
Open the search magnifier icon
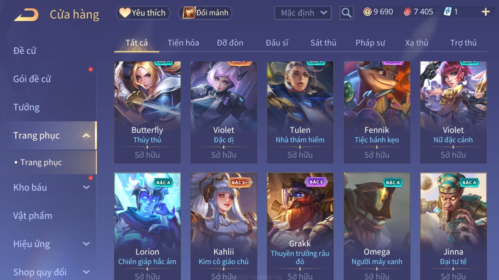pos(346,13)
